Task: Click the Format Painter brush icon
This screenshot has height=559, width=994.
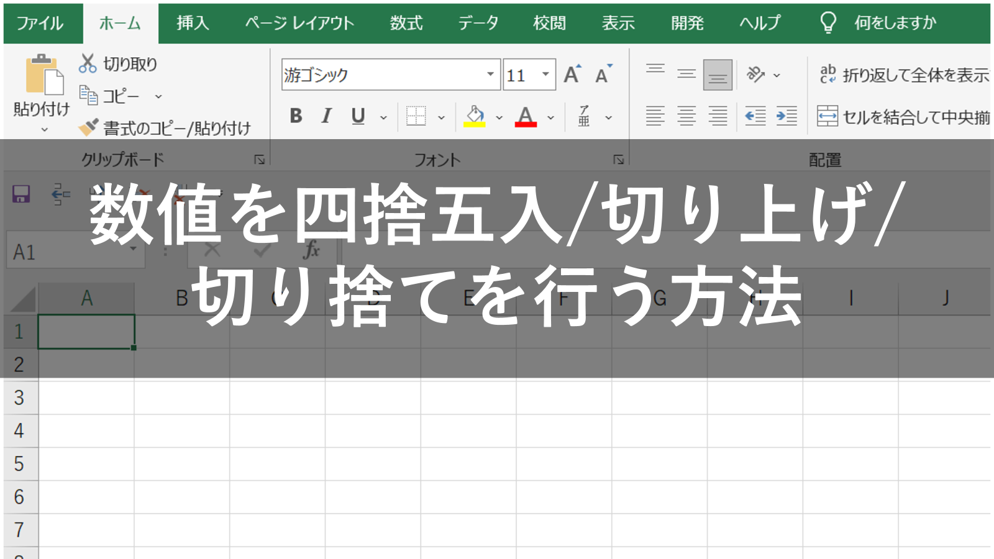Action: (x=88, y=128)
